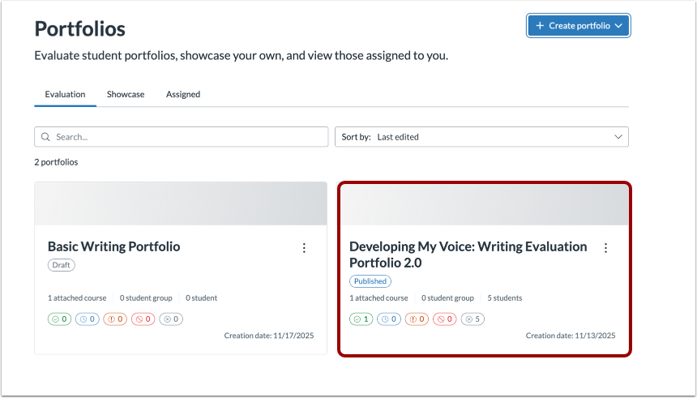Open the Create portfolio dropdown button
The width and height of the screenshot is (697, 398).
tap(579, 26)
